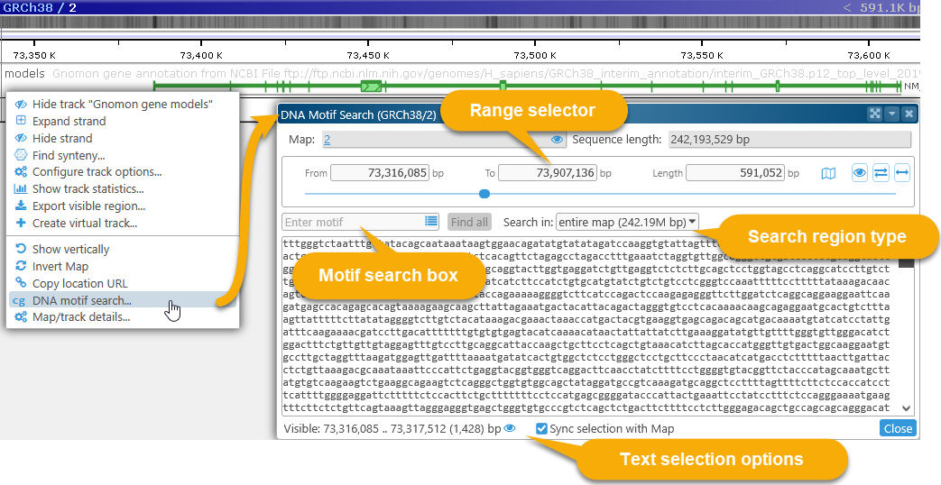
Task: Click the horizontal expand range icon
Action: click(901, 173)
